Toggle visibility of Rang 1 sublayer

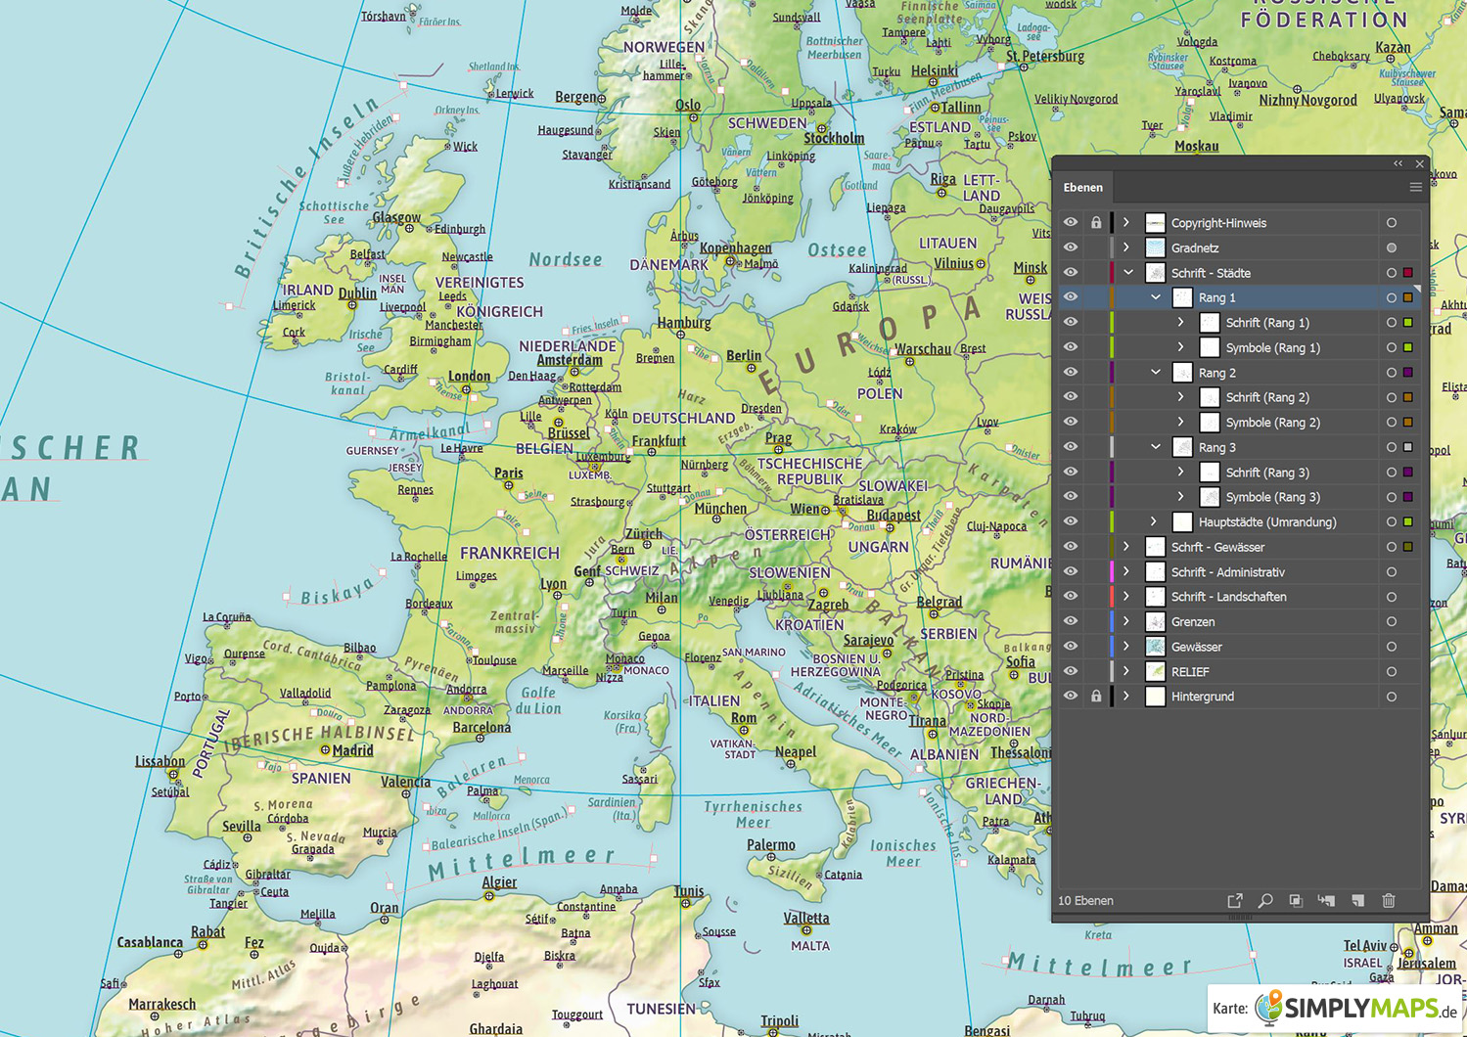click(x=1071, y=297)
